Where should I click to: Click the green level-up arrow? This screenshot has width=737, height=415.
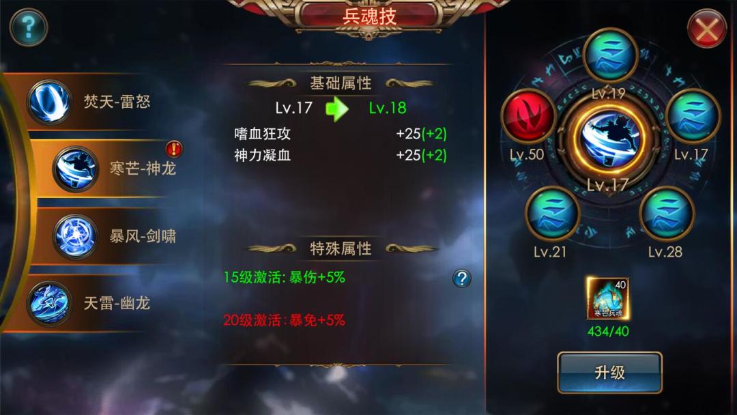click(x=337, y=109)
